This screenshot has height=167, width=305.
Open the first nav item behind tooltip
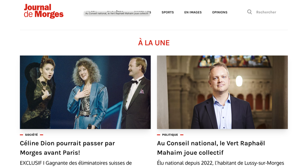click(91, 11)
